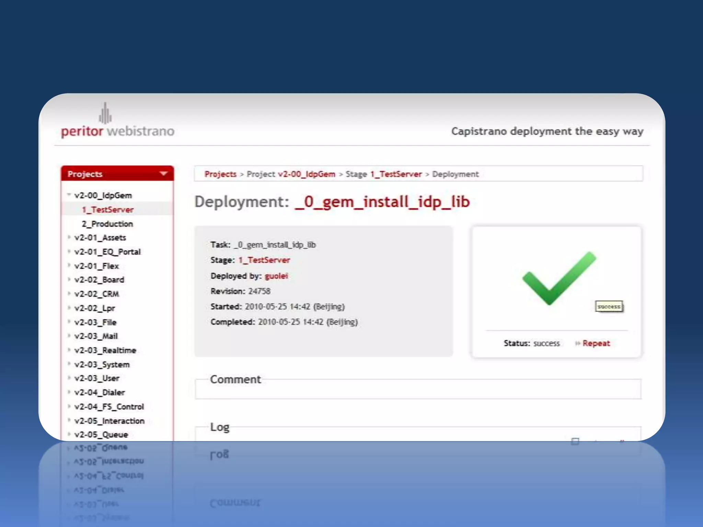Open the v2-05_Queue project
Screen dimensions: 703x527
pyautogui.click(x=101, y=435)
